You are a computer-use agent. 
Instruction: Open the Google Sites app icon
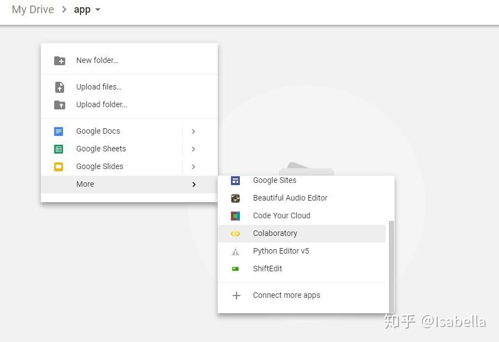[236, 180]
